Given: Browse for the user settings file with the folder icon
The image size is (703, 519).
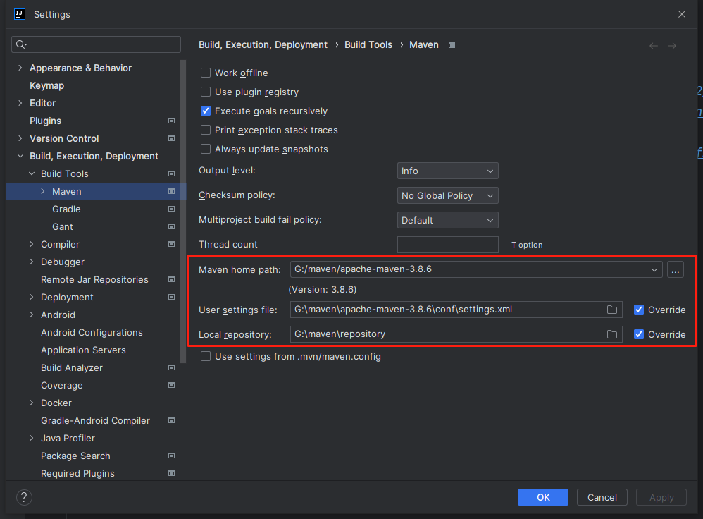Looking at the screenshot, I should pos(612,310).
